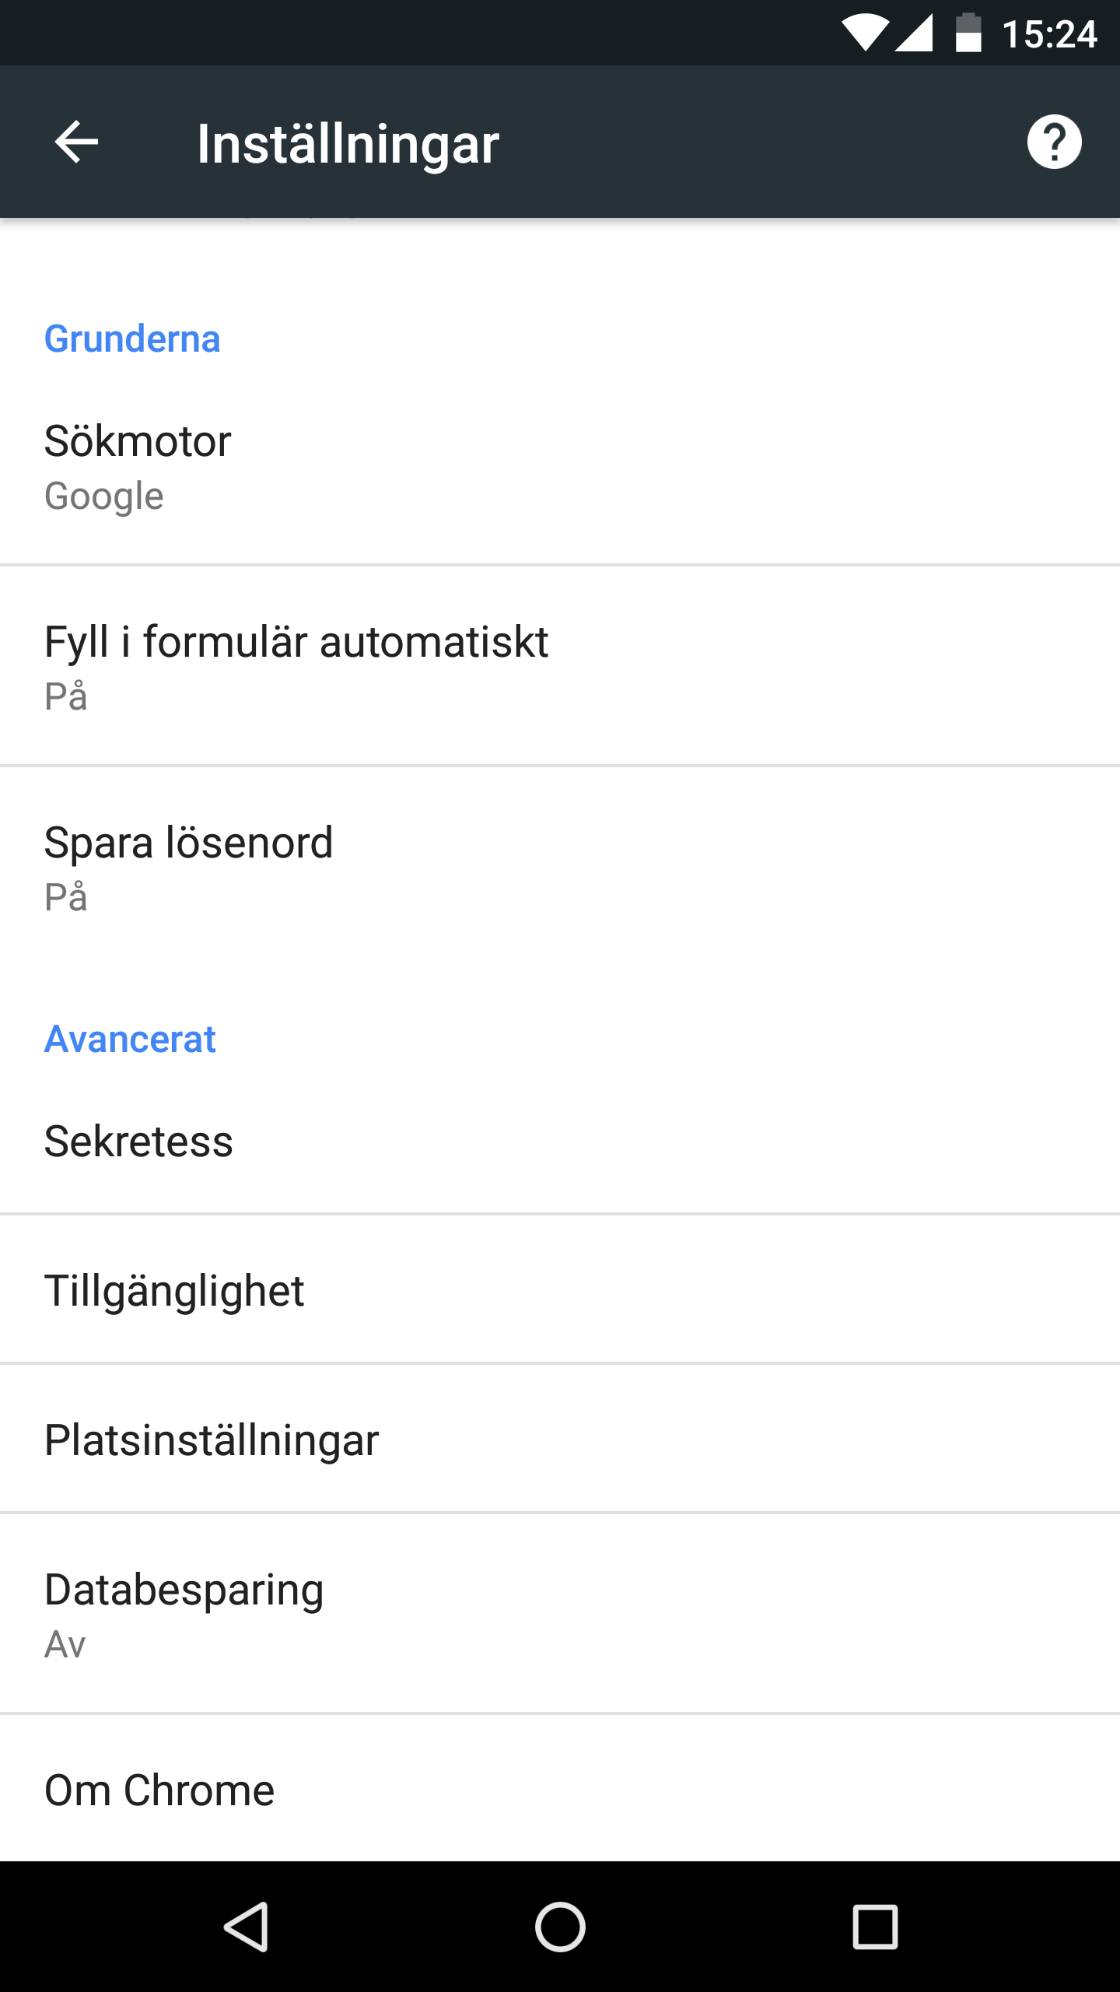This screenshot has width=1120, height=1992.
Task: Tap the Wi-Fi status icon
Action: [x=864, y=33]
